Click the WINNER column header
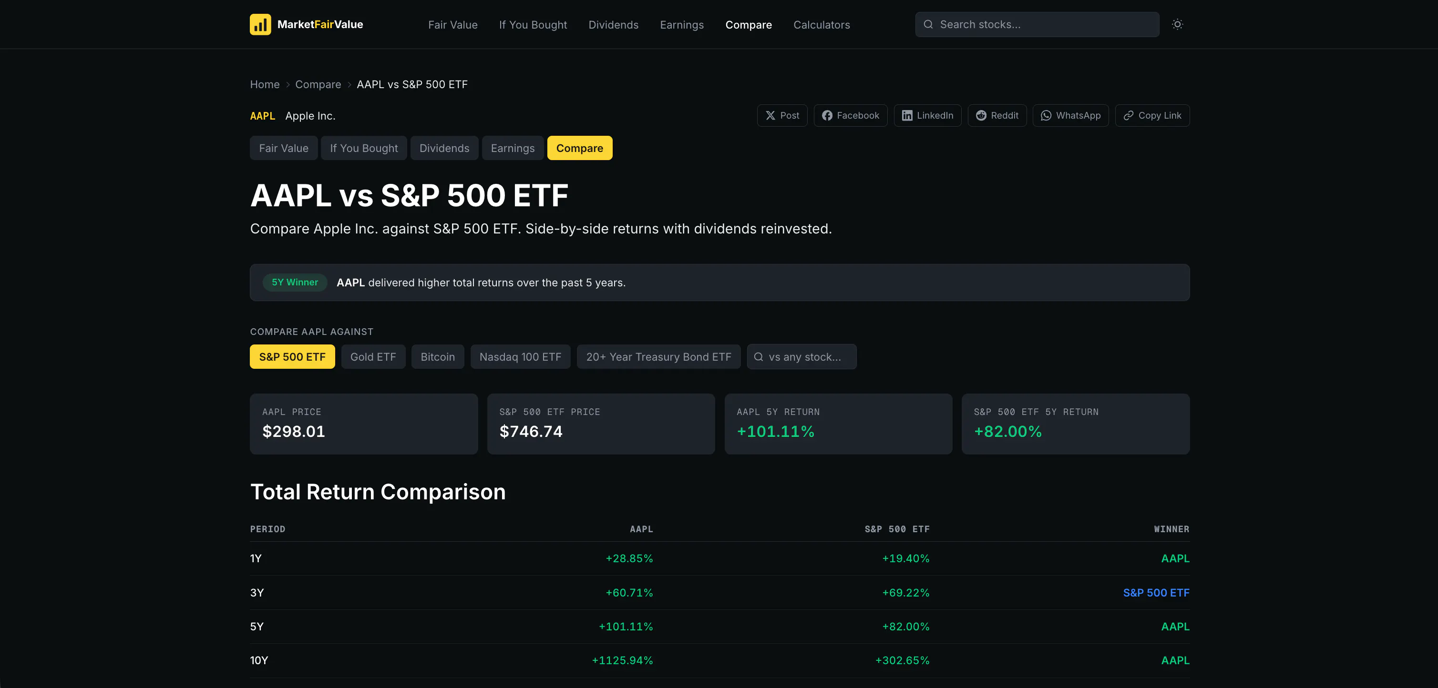The height and width of the screenshot is (688, 1438). pos(1172,529)
